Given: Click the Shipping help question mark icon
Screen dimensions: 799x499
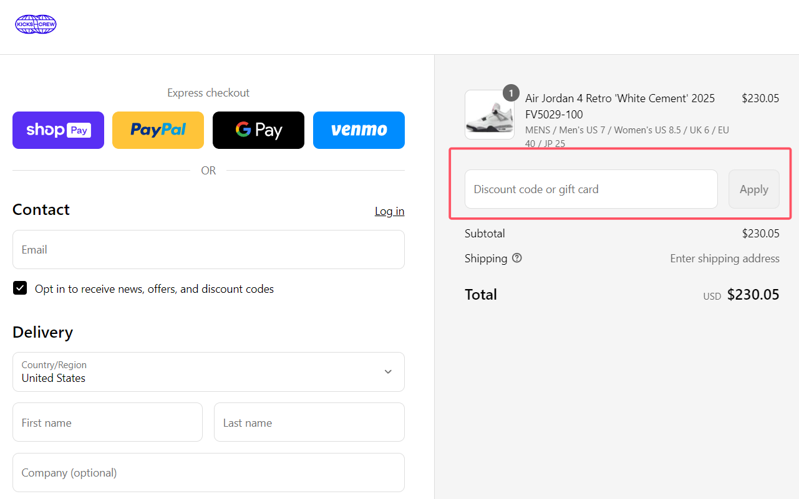Looking at the screenshot, I should click(x=517, y=258).
